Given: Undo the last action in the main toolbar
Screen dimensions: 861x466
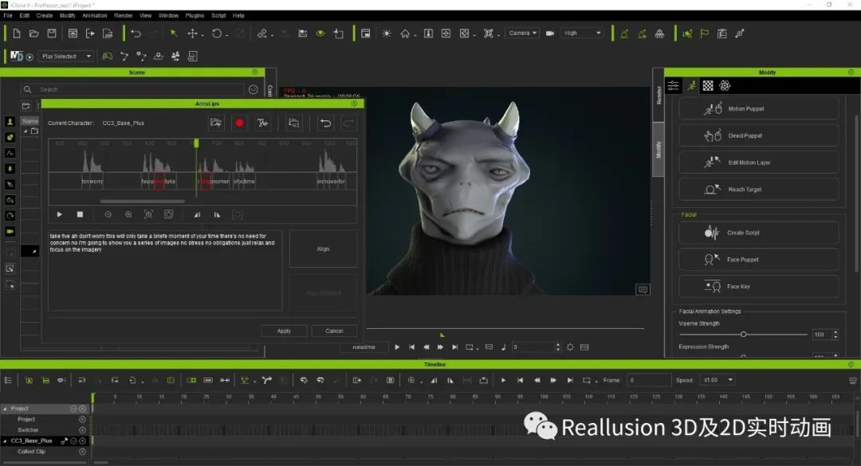Looking at the screenshot, I should 136,33.
